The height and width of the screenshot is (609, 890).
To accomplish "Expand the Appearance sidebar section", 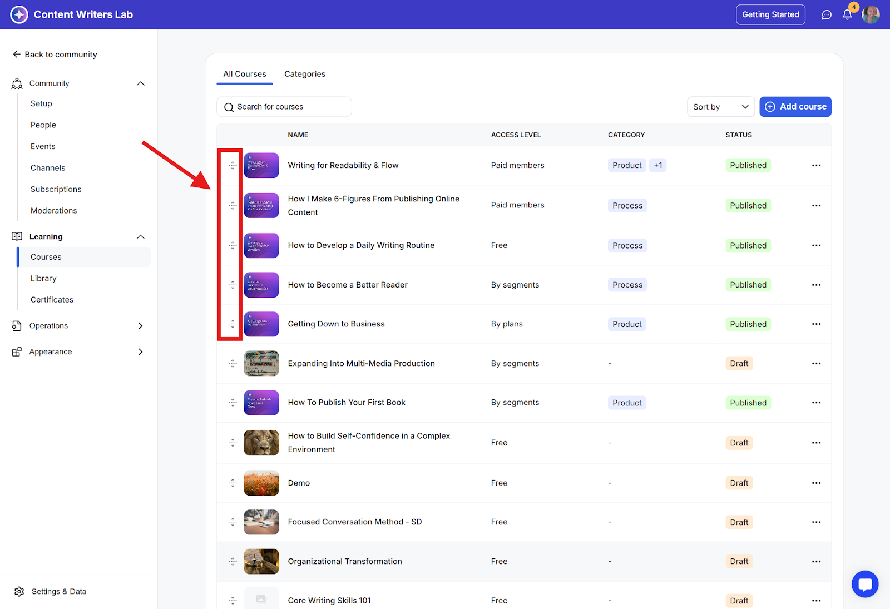I will (141, 352).
